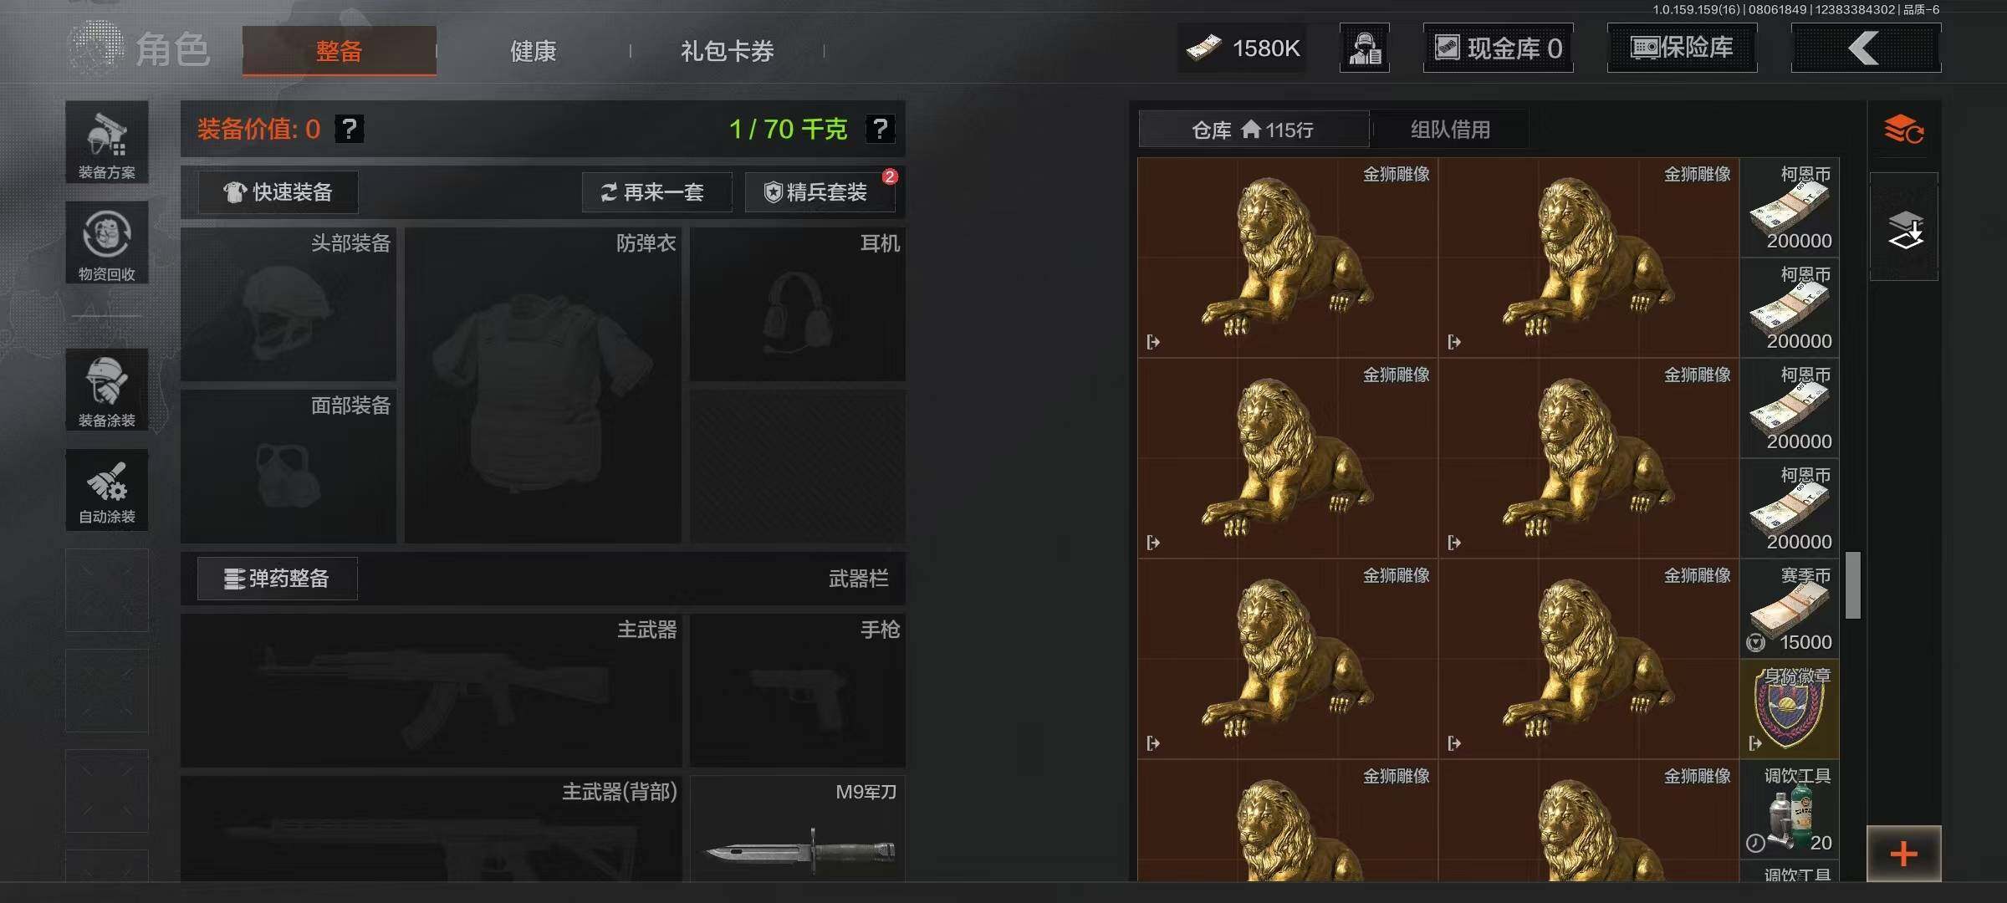Image resolution: width=2007 pixels, height=903 pixels.
Task: Click the white stack-import layers icon
Action: pos(1904,227)
